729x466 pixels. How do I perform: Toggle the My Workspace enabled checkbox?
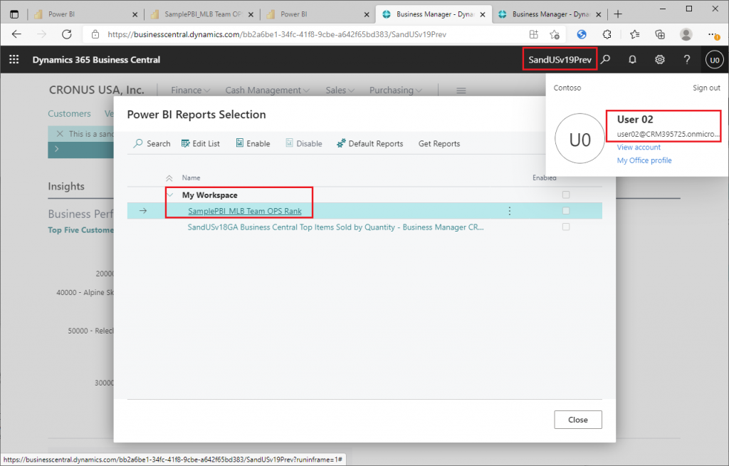[x=566, y=195]
